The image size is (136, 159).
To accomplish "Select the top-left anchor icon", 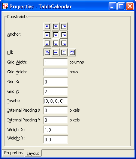I will tap(47, 26).
